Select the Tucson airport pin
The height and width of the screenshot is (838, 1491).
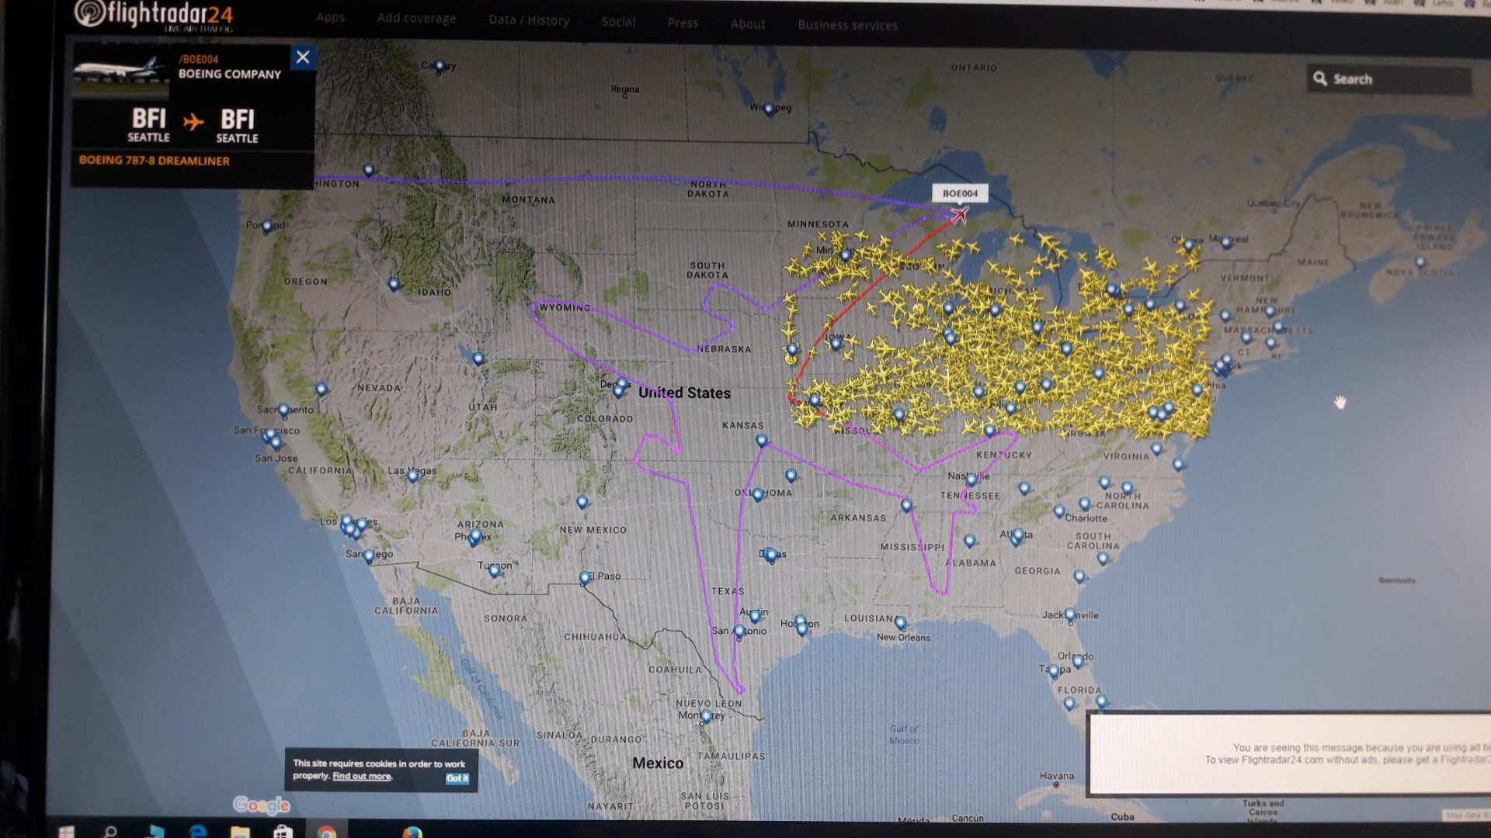[x=494, y=570]
